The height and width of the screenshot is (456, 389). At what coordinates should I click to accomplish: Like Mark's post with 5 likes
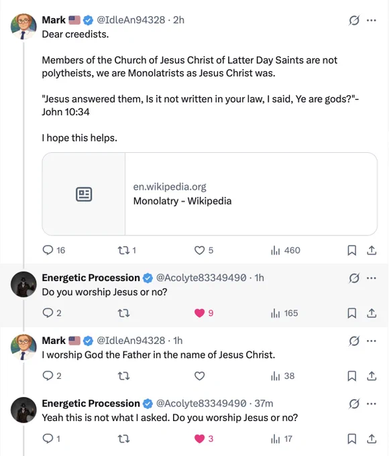point(204,250)
